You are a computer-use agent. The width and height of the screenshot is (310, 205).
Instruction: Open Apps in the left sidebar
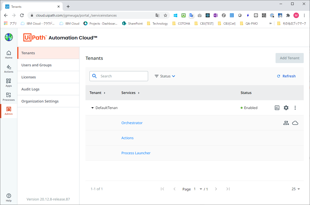pos(9,83)
